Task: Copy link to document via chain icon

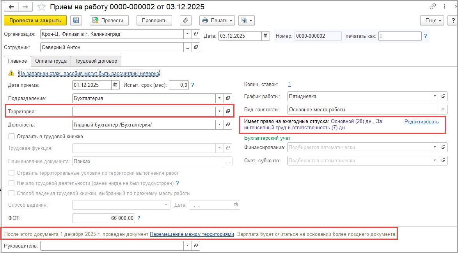Action: tap(433, 7)
